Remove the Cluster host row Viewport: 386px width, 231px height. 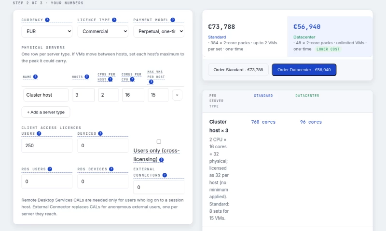coord(177,95)
